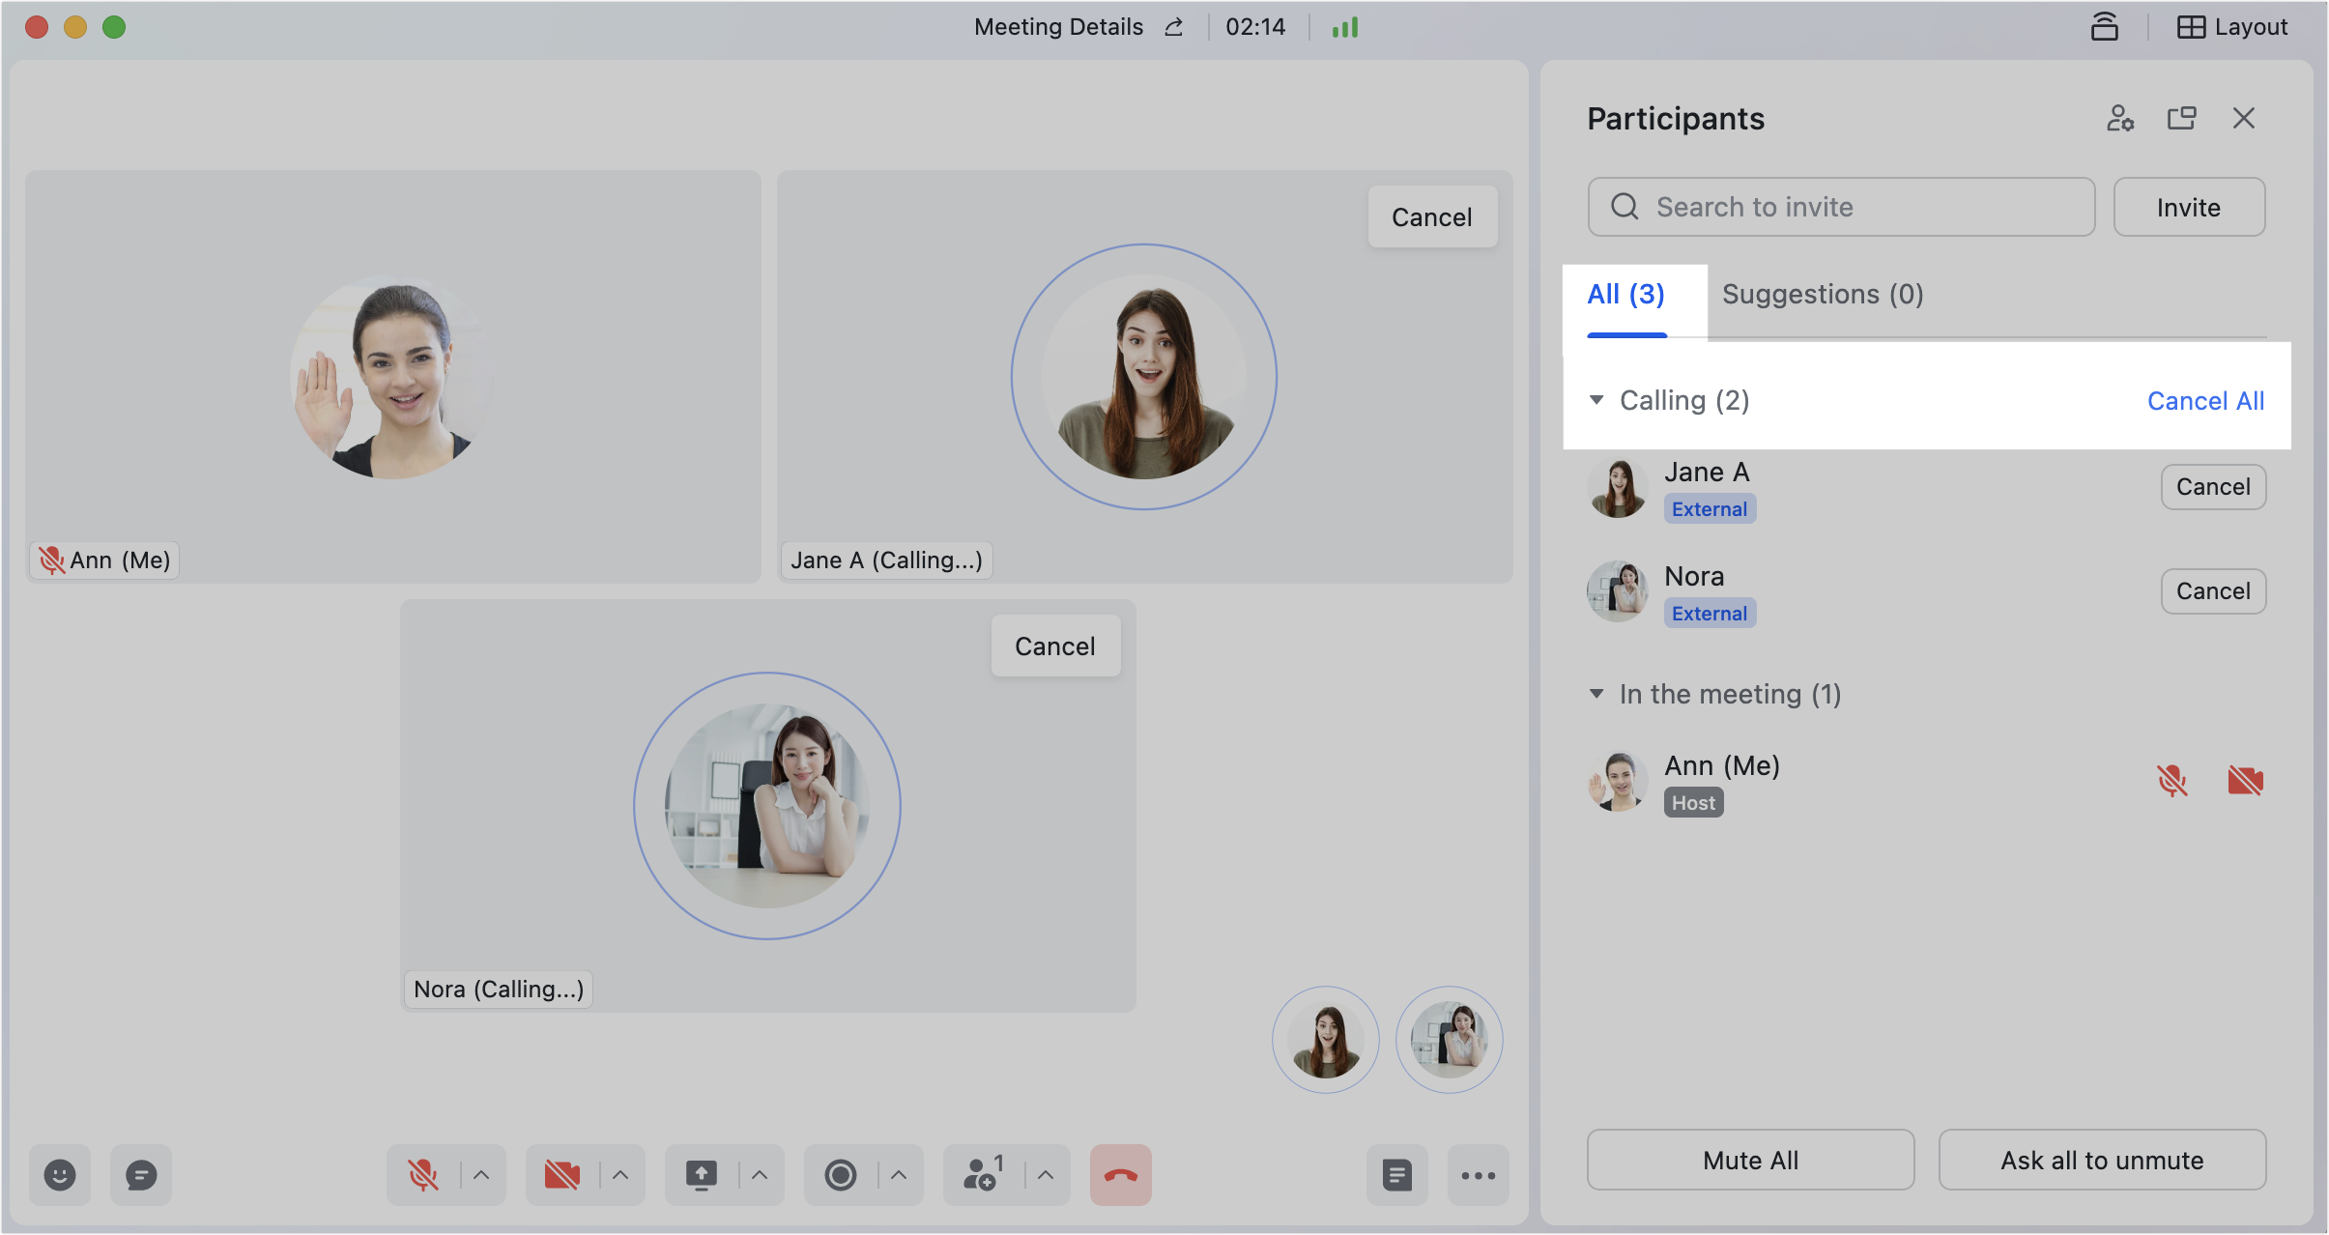The image size is (2329, 1235).
Task: Pop out the Participants panel
Action: click(x=2182, y=118)
